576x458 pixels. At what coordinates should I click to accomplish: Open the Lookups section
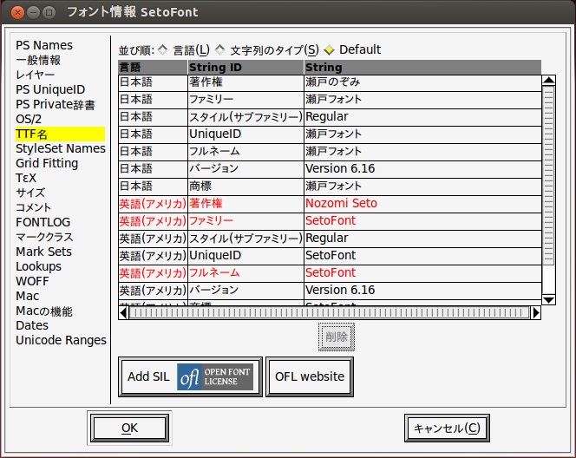tap(38, 266)
